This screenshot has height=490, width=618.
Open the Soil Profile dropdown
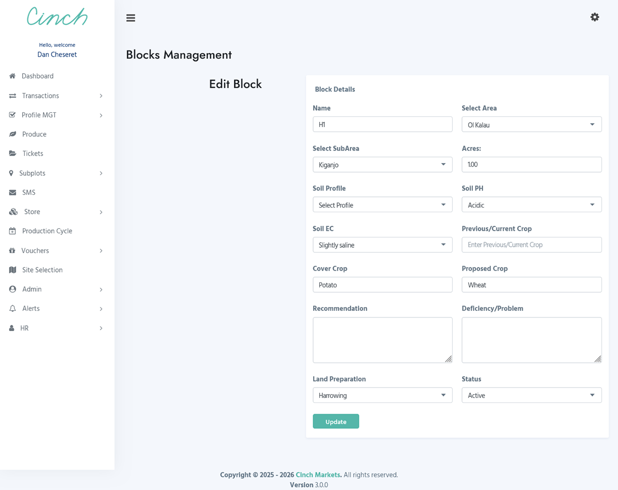pos(382,205)
